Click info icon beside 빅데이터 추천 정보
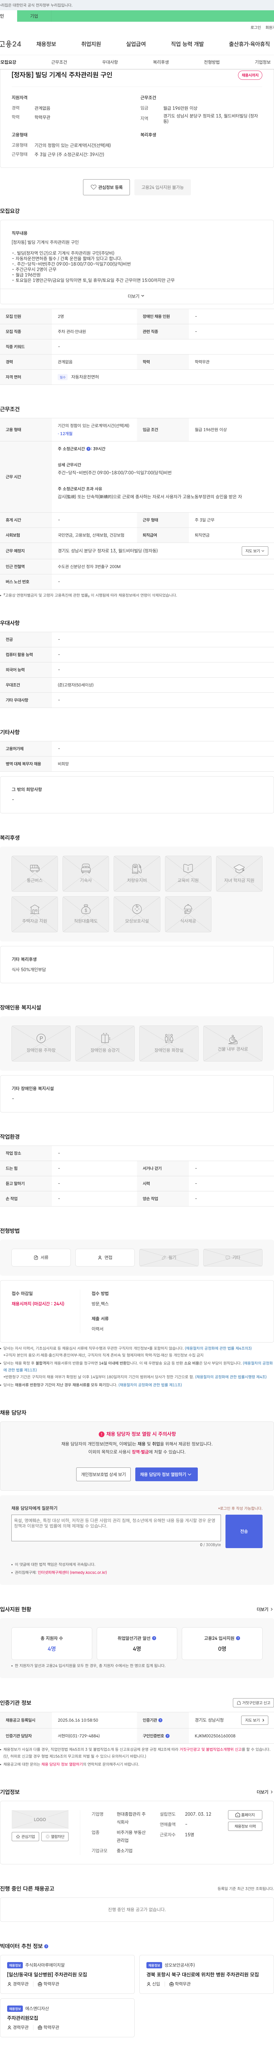Image resolution: width=274 pixels, height=2063 pixels. click(x=46, y=1946)
